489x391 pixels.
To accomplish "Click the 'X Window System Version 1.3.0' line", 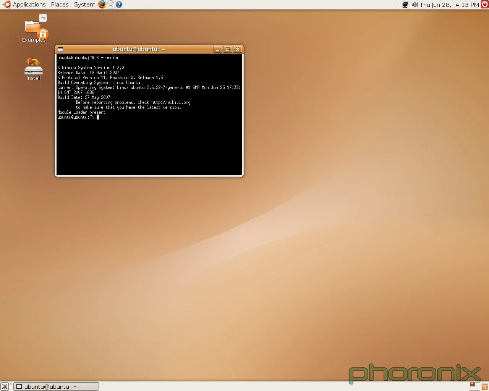I will coord(91,68).
